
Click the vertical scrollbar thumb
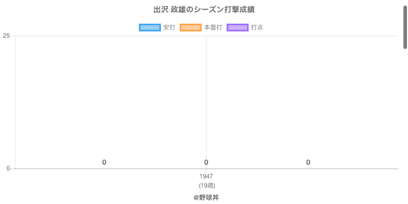[x=405, y=25]
